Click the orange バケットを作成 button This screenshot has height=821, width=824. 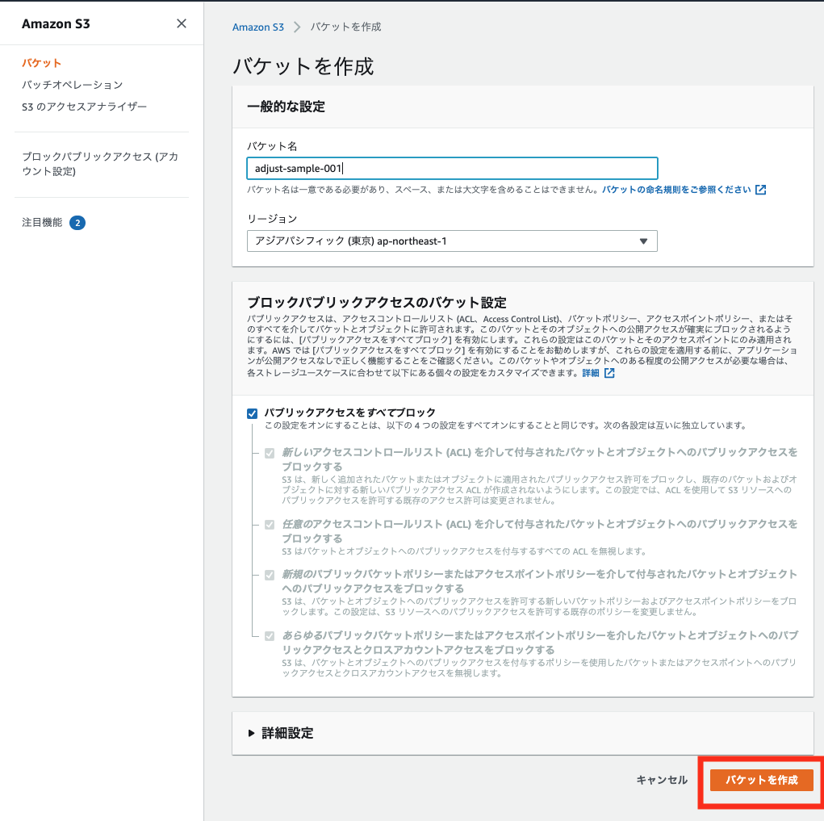(762, 780)
